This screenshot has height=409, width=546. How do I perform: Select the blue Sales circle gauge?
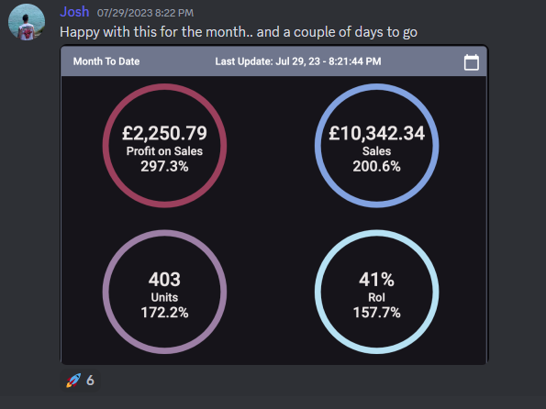click(376, 146)
